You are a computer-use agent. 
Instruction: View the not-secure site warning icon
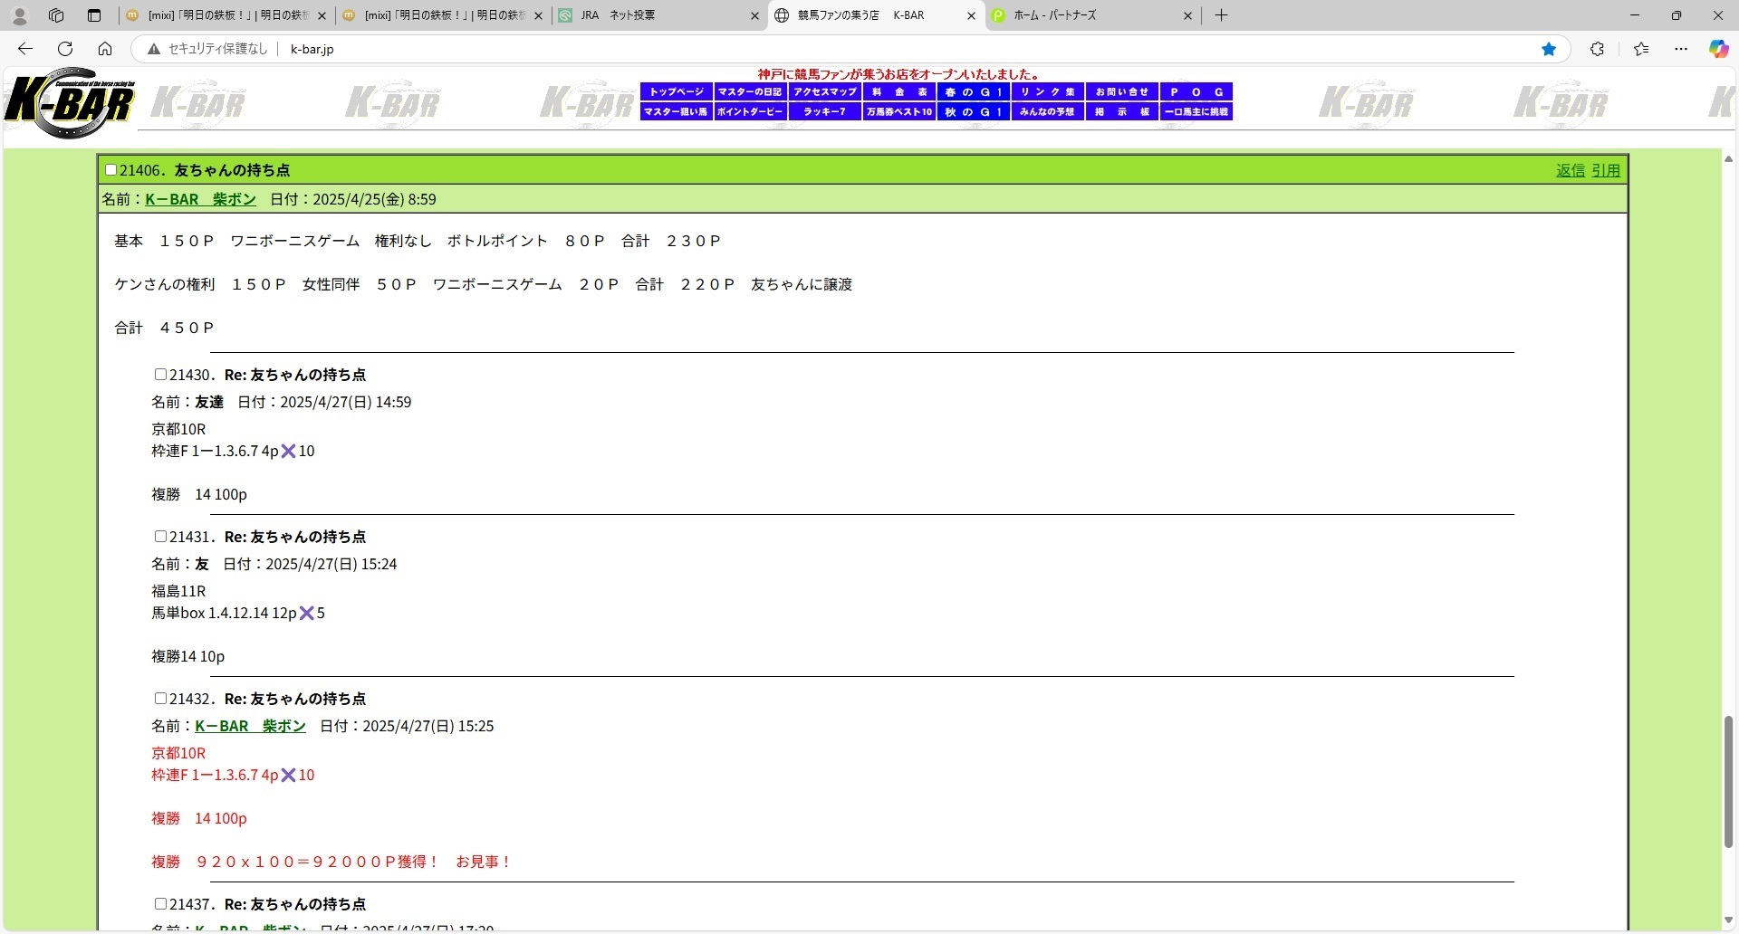pyautogui.click(x=154, y=49)
